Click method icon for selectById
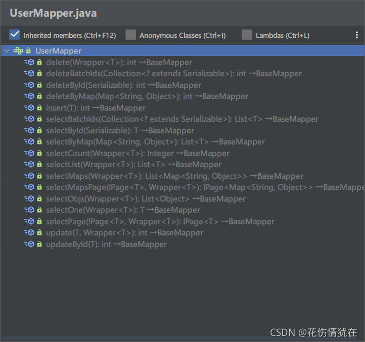365x342 pixels. pyautogui.click(x=29, y=130)
